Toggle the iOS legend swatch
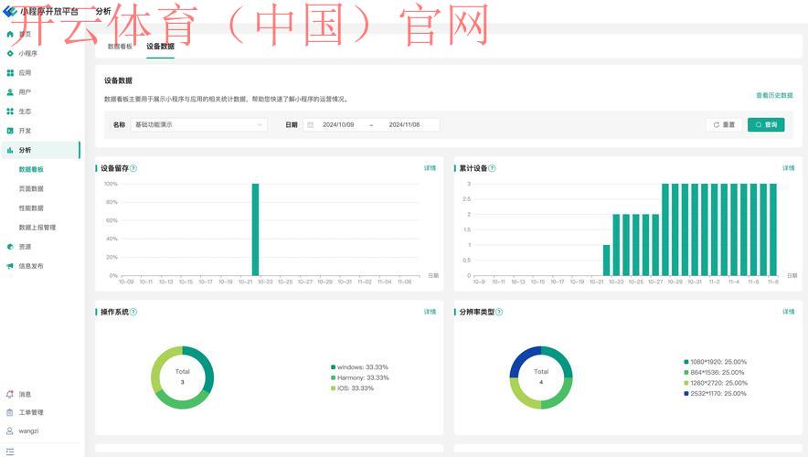Image resolution: width=808 pixels, height=457 pixels. [x=333, y=388]
